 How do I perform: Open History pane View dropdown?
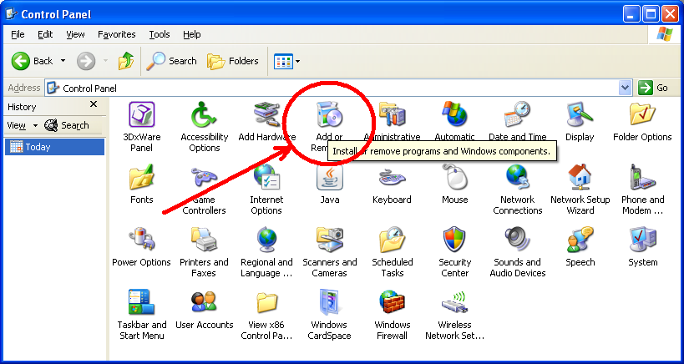23,125
